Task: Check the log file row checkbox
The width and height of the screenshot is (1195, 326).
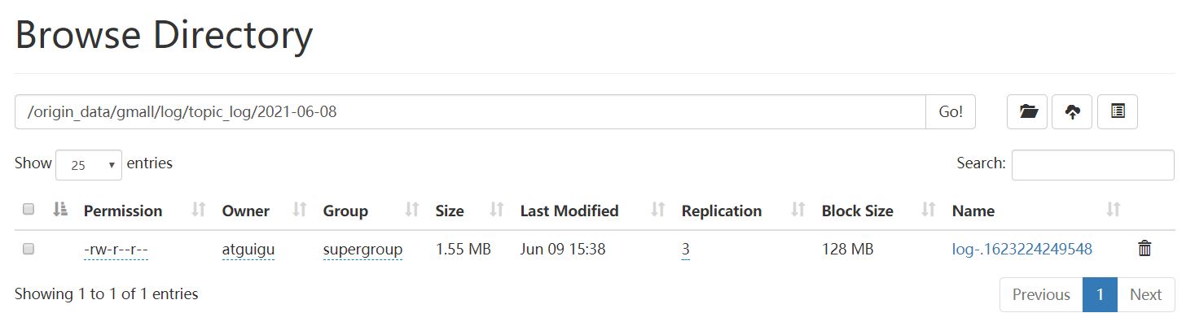Action: (x=29, y=250)
